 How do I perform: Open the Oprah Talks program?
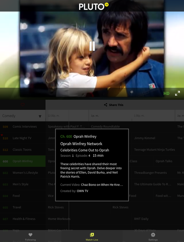coord(164,161)
